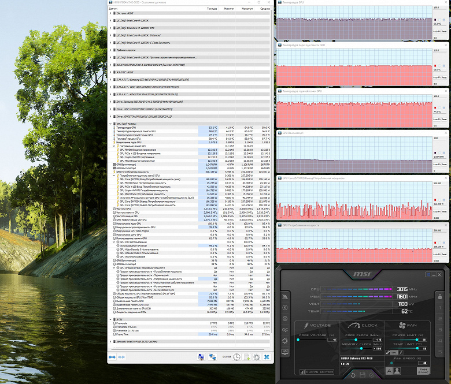Expand the Network Intel Wi-Fi sensor group

110,342
